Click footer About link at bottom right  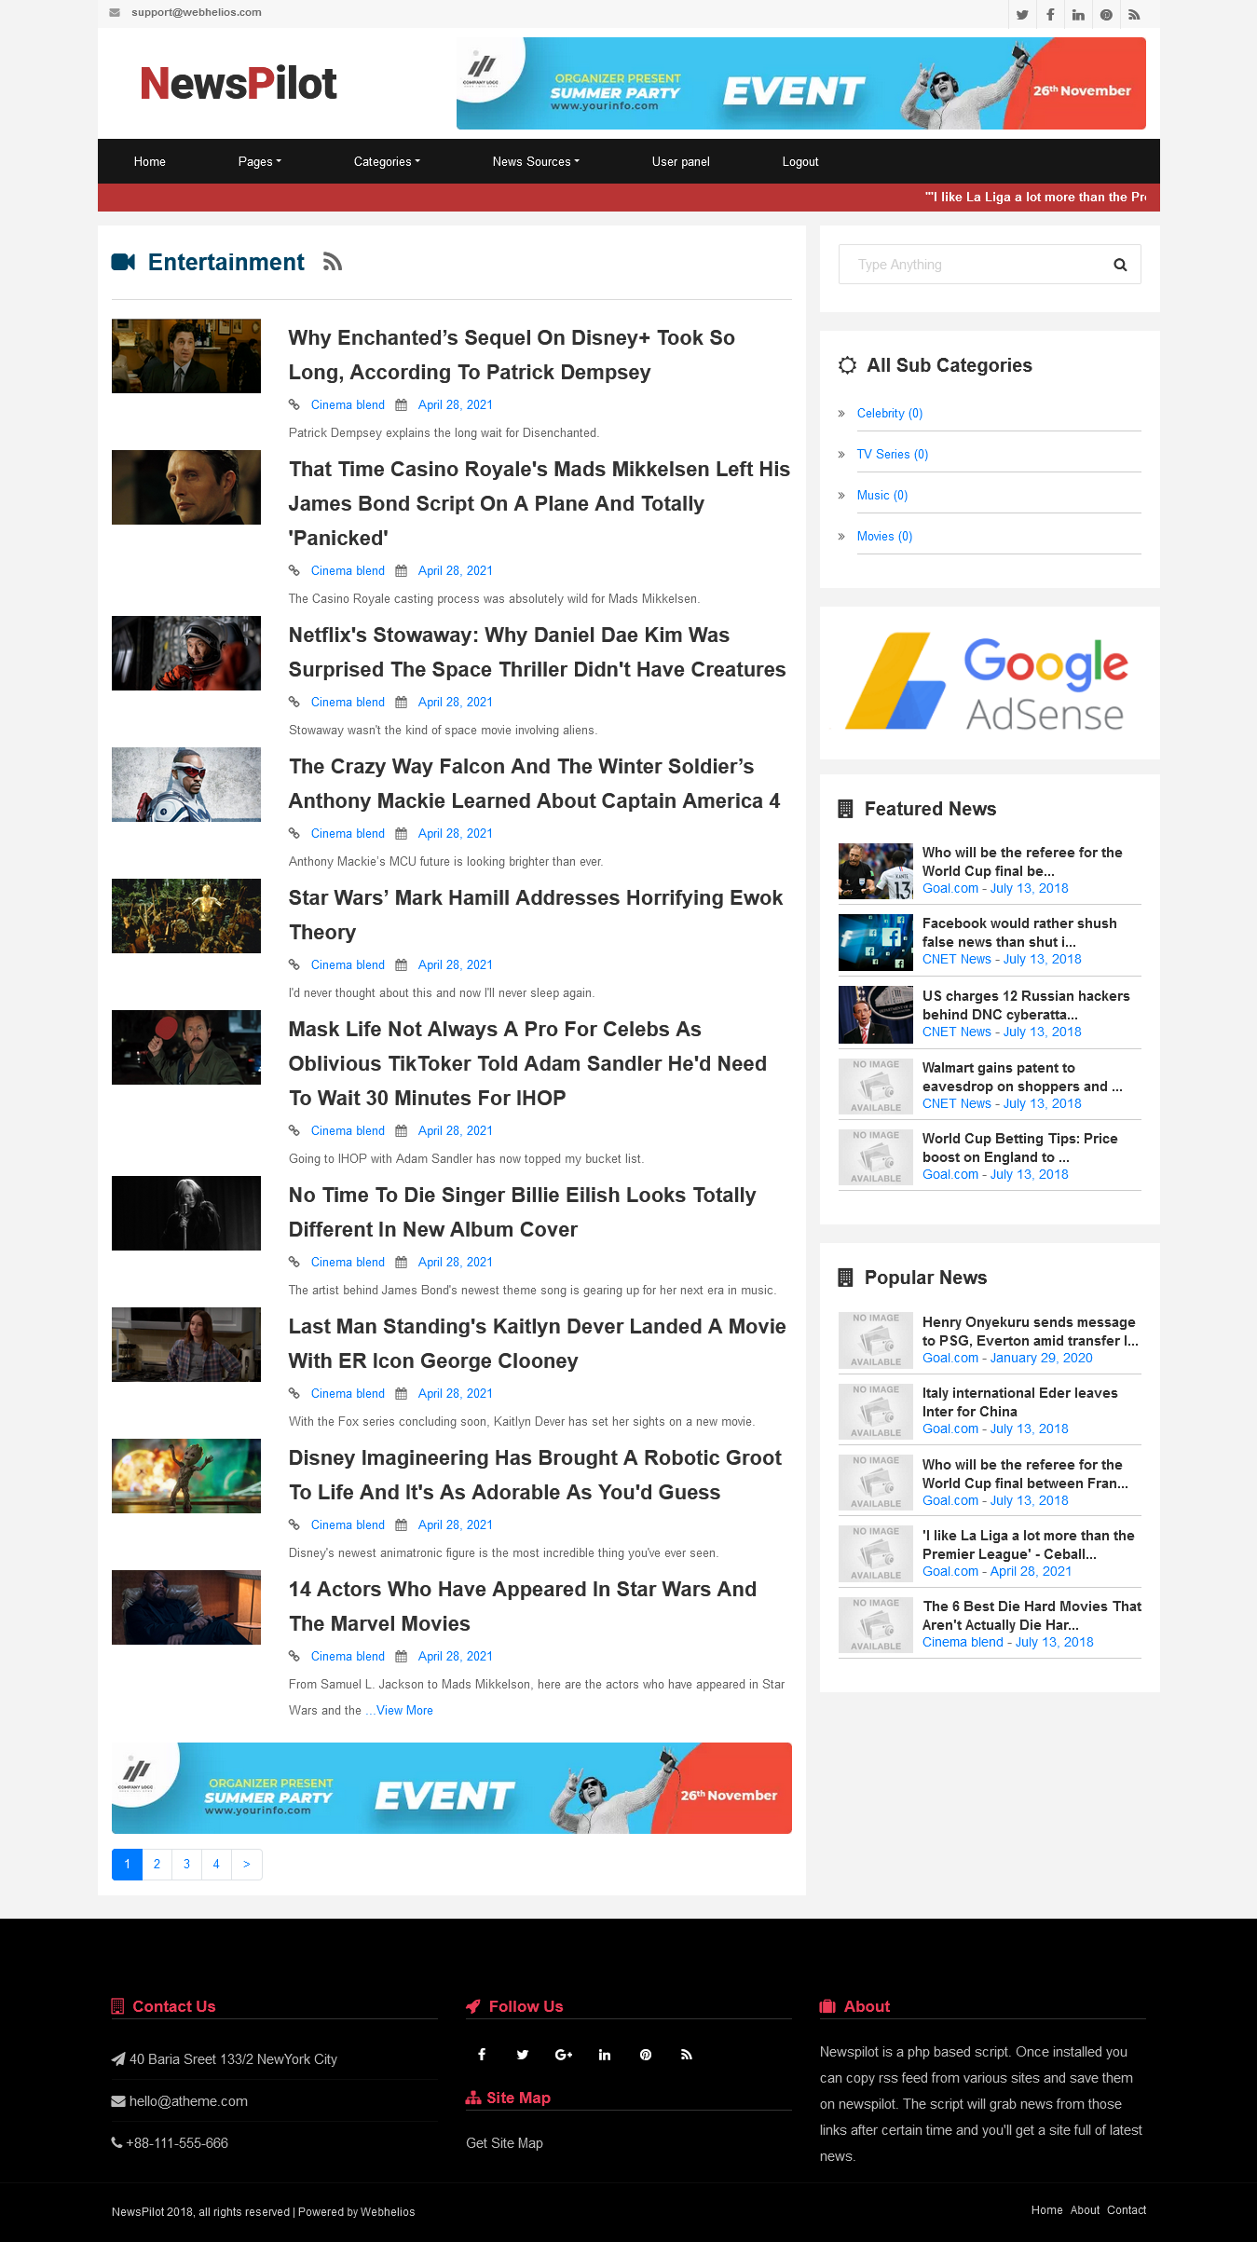click(1086, 2210)
